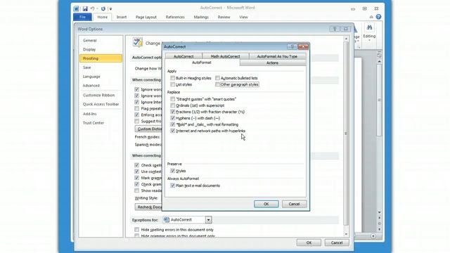Open the Page Layout ribbon tab

(146, 17)
